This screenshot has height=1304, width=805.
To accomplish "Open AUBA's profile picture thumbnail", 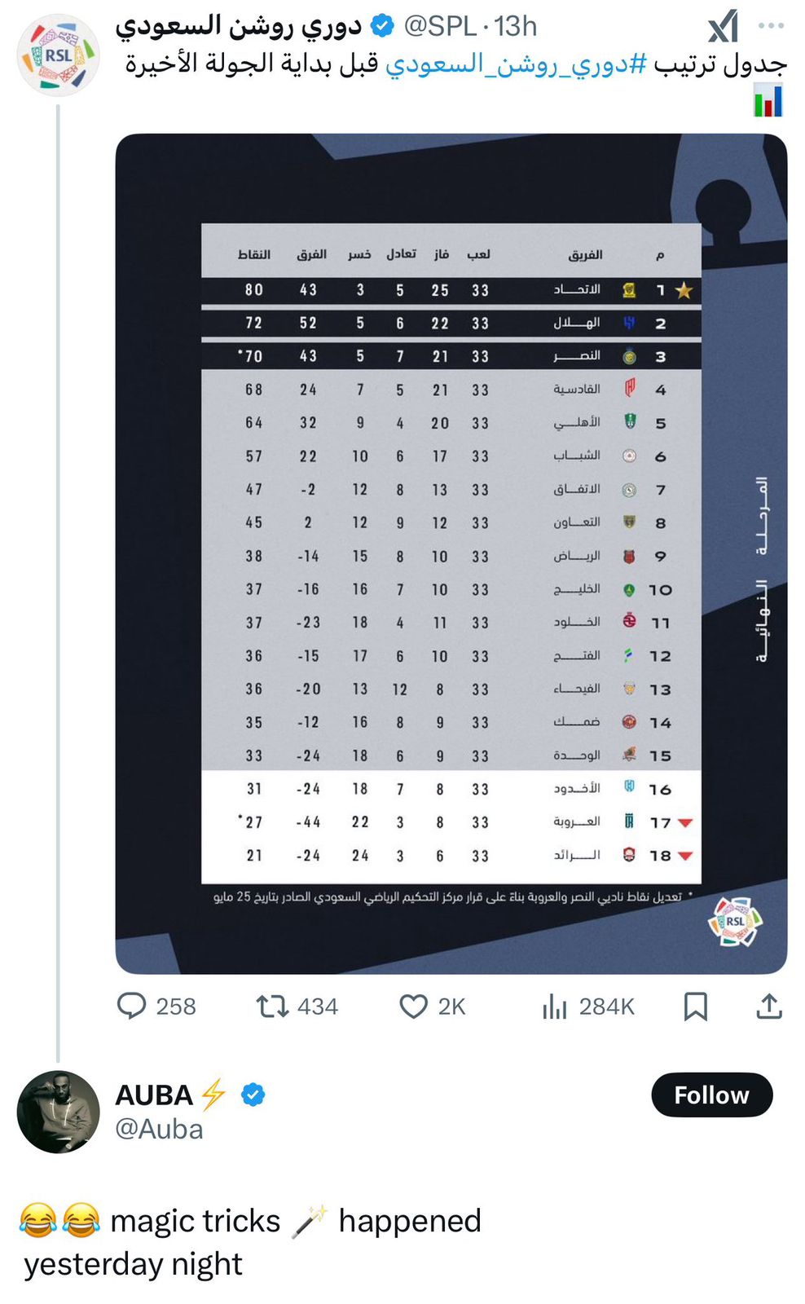I will (x=58, y=1112).
